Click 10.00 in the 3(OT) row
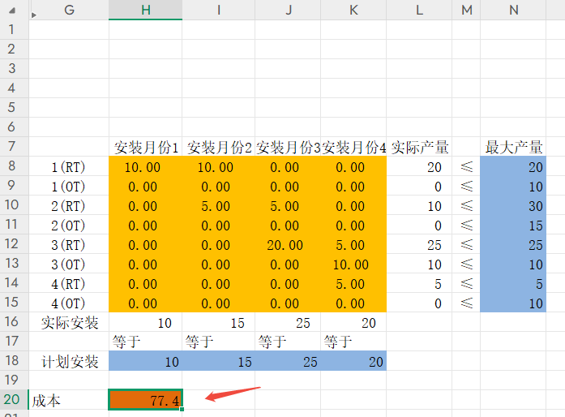Image resolution: width=565 pixels, height=417 pixels. 353,264
